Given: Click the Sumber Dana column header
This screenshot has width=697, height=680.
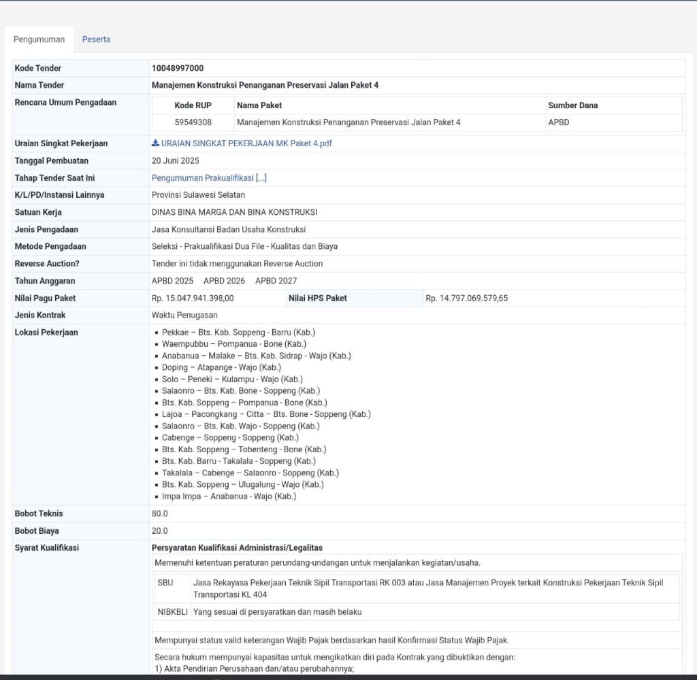Looking at the screenshot, I should tap(572, 105).
